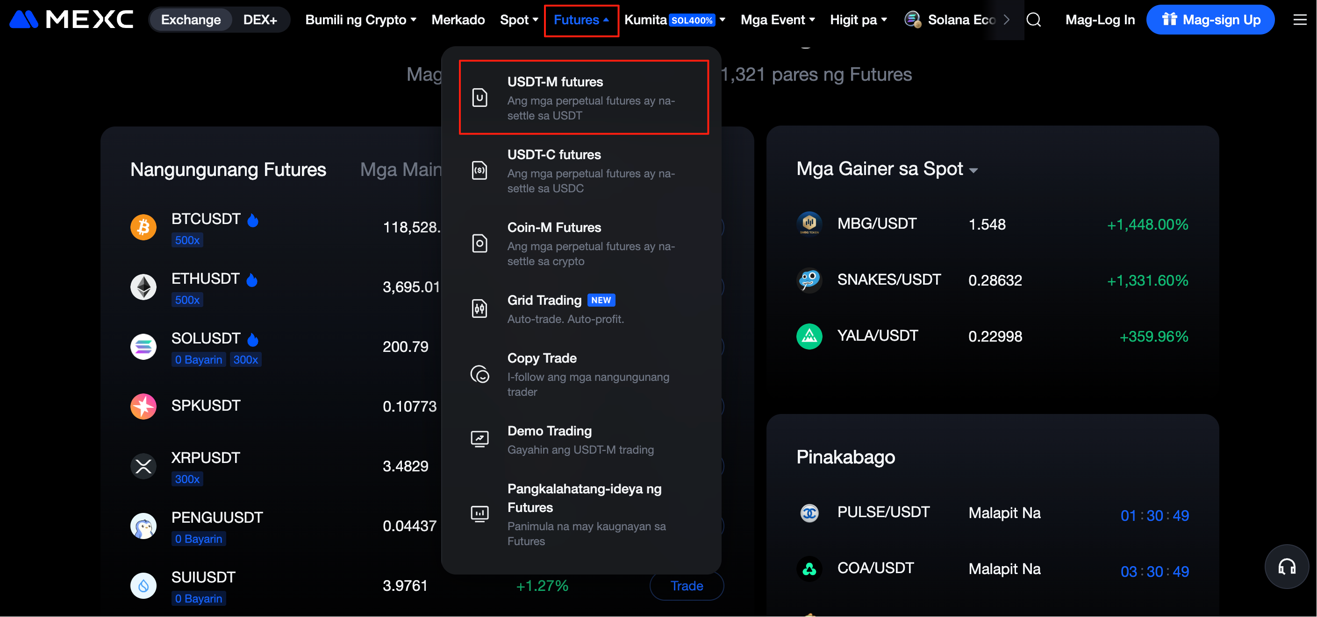Click the Grid Trading candlestick icon
Viewport: 1317px width, 617px height.
tap(479, 308)
